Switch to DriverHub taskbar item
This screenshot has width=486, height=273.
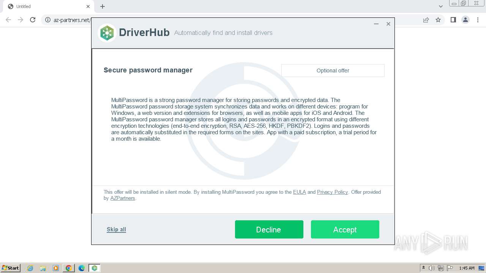(94, 268)
